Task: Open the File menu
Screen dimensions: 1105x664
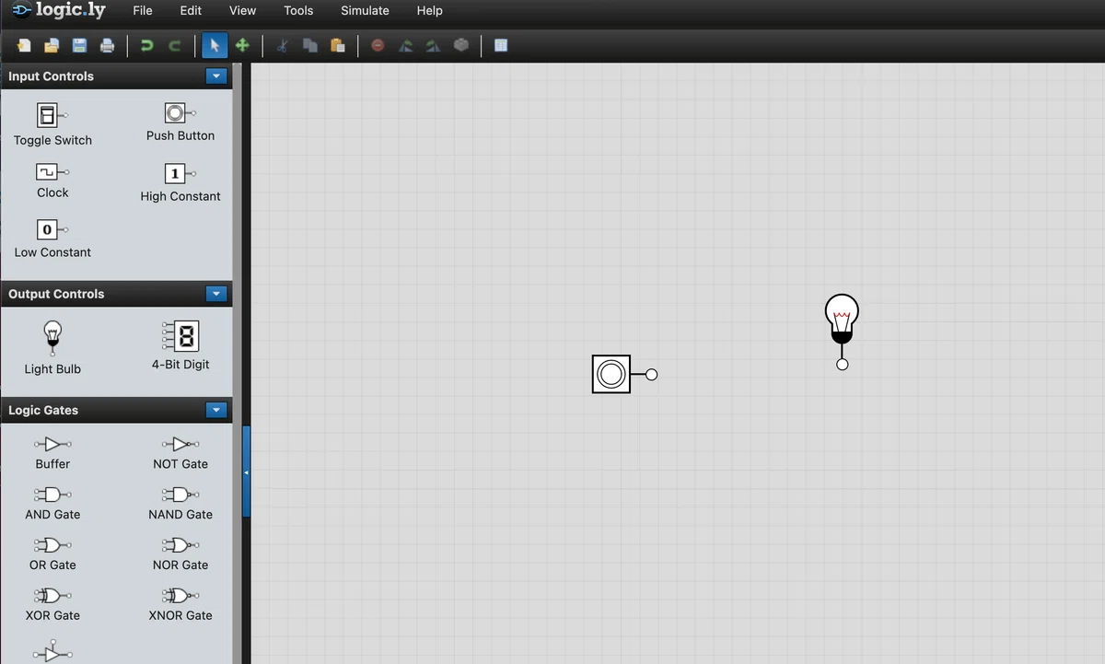Action: pos(143,11)
